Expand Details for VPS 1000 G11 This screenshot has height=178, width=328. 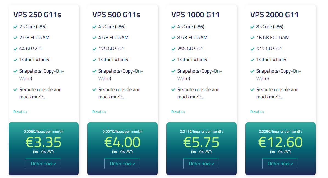[178, 112]
